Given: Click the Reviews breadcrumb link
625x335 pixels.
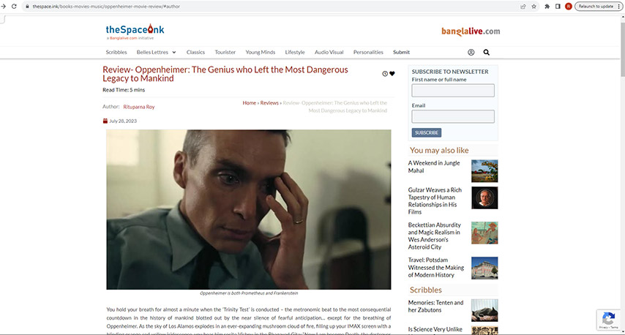Looking at the screenshot, I should point(269,103).
